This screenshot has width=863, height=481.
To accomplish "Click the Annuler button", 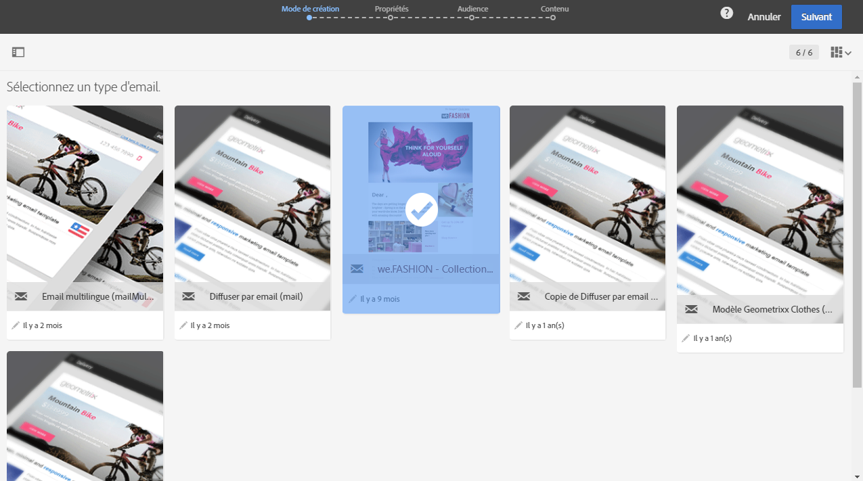I will tap(764, 17).
